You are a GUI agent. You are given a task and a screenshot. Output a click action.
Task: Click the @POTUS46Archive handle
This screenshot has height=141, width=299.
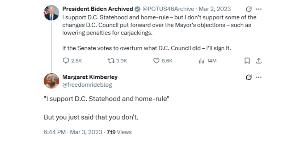[x=168, y=9]
